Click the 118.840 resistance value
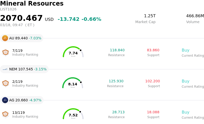 (x=117, y=50)
